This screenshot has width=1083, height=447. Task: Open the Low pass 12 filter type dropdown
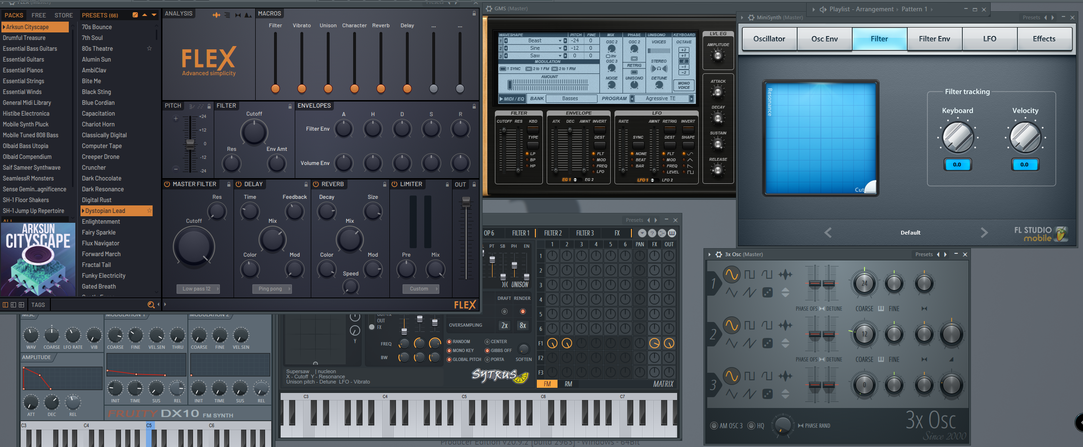tap(198, 289)
